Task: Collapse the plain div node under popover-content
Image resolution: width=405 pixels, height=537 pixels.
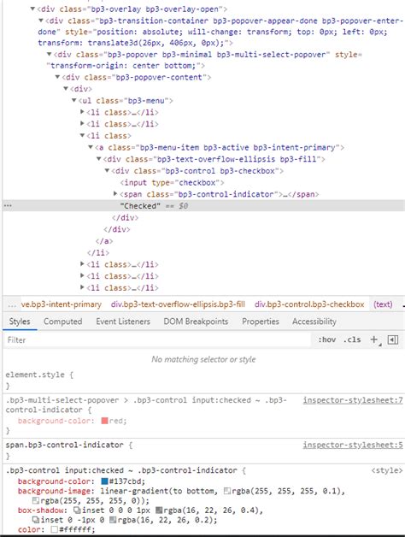Action: 66,88
